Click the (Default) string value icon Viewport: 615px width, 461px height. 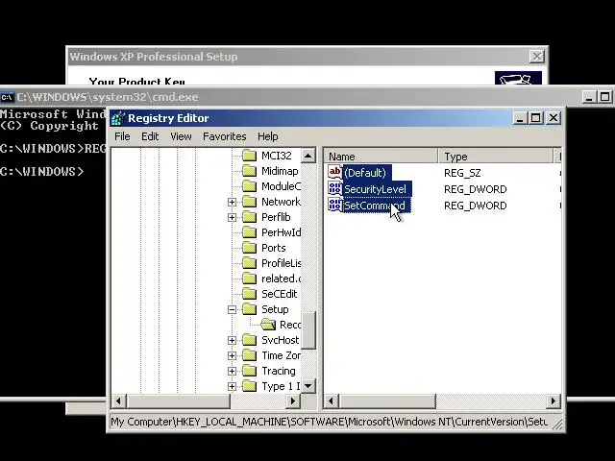(x=335, y=173)
